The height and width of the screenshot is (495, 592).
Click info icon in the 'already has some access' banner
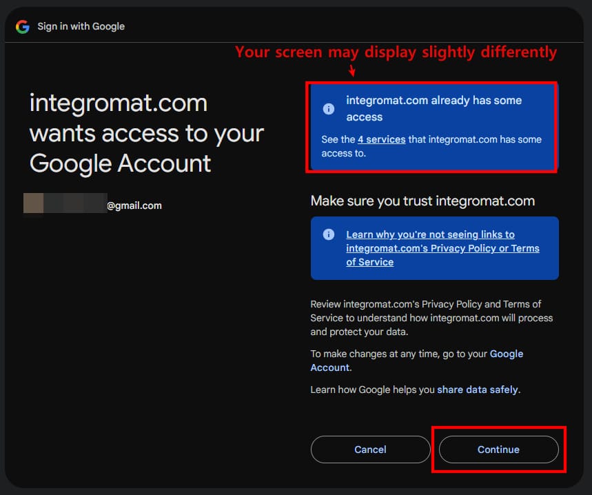coord(329,109)
